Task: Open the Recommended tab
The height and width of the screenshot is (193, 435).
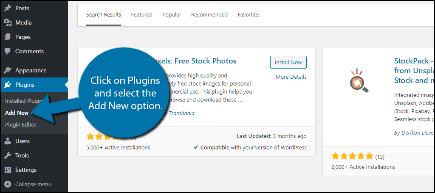Action: pyautogui.click(x=209, y=15)
